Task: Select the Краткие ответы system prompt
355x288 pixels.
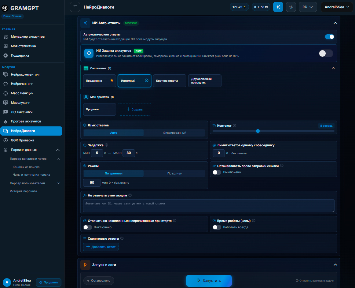Action: [170, 81]
